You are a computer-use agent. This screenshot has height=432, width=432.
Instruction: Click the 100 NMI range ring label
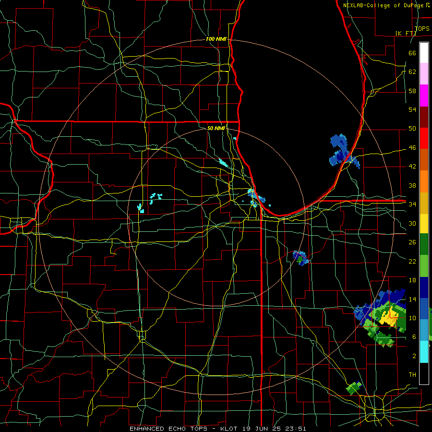(216, 39)
